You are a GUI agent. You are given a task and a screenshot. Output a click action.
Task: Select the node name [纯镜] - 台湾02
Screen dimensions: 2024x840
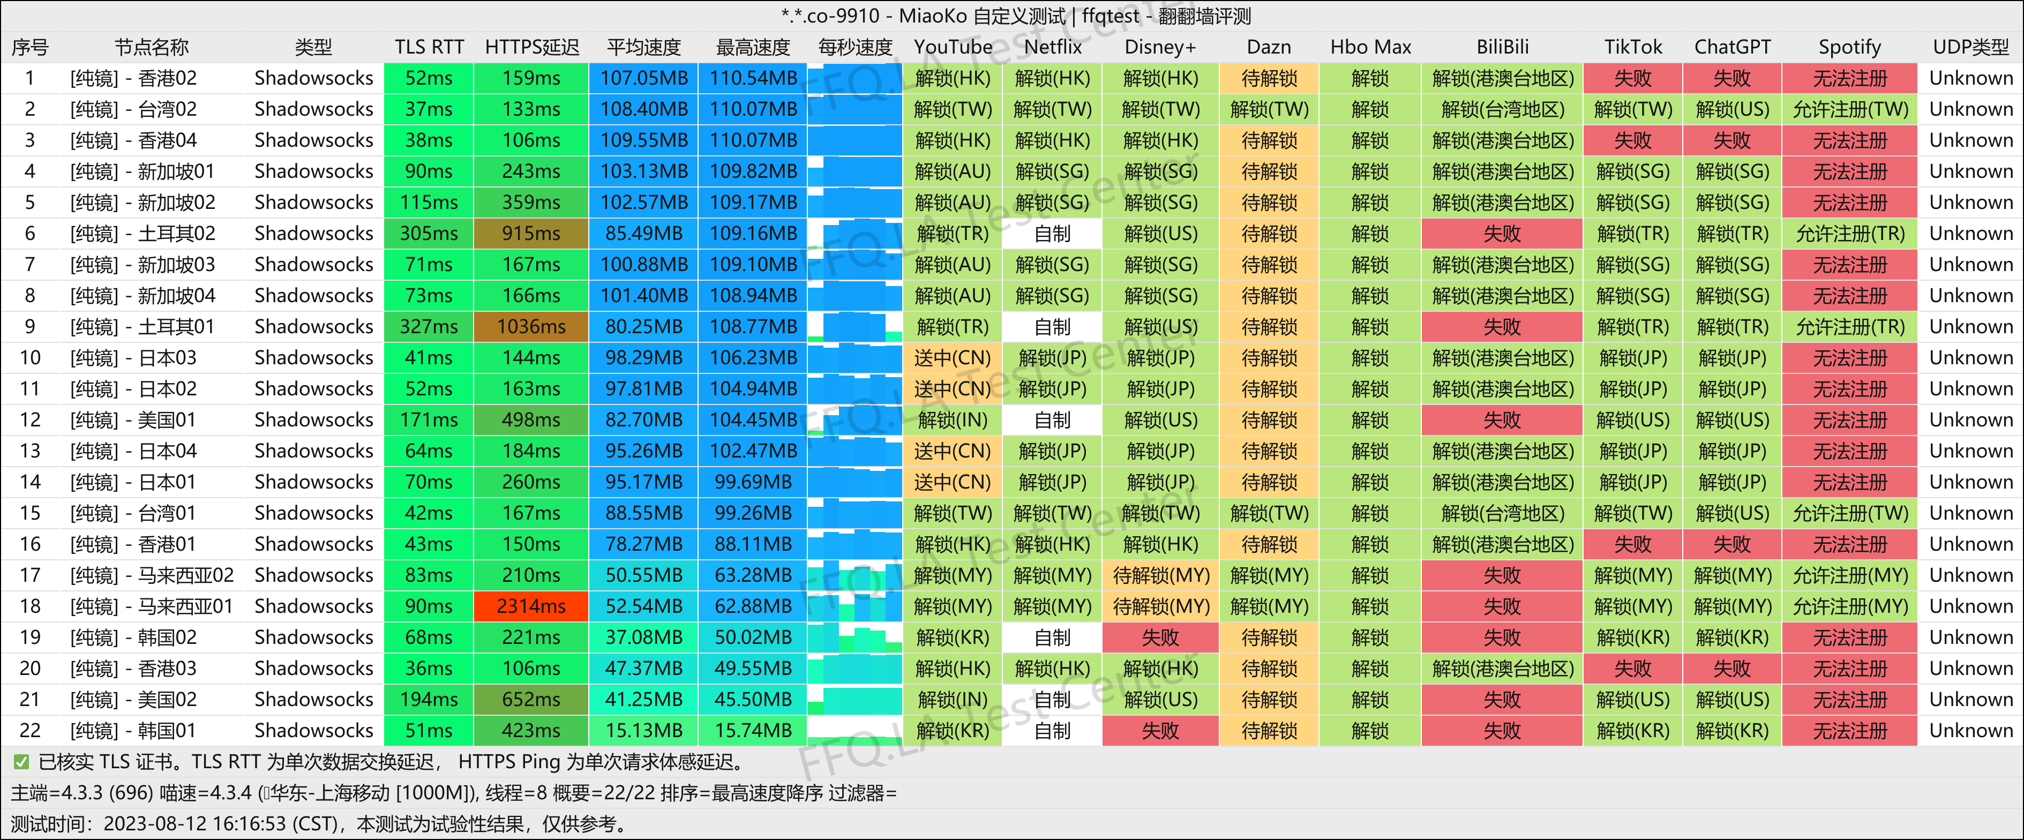(133, 109)
